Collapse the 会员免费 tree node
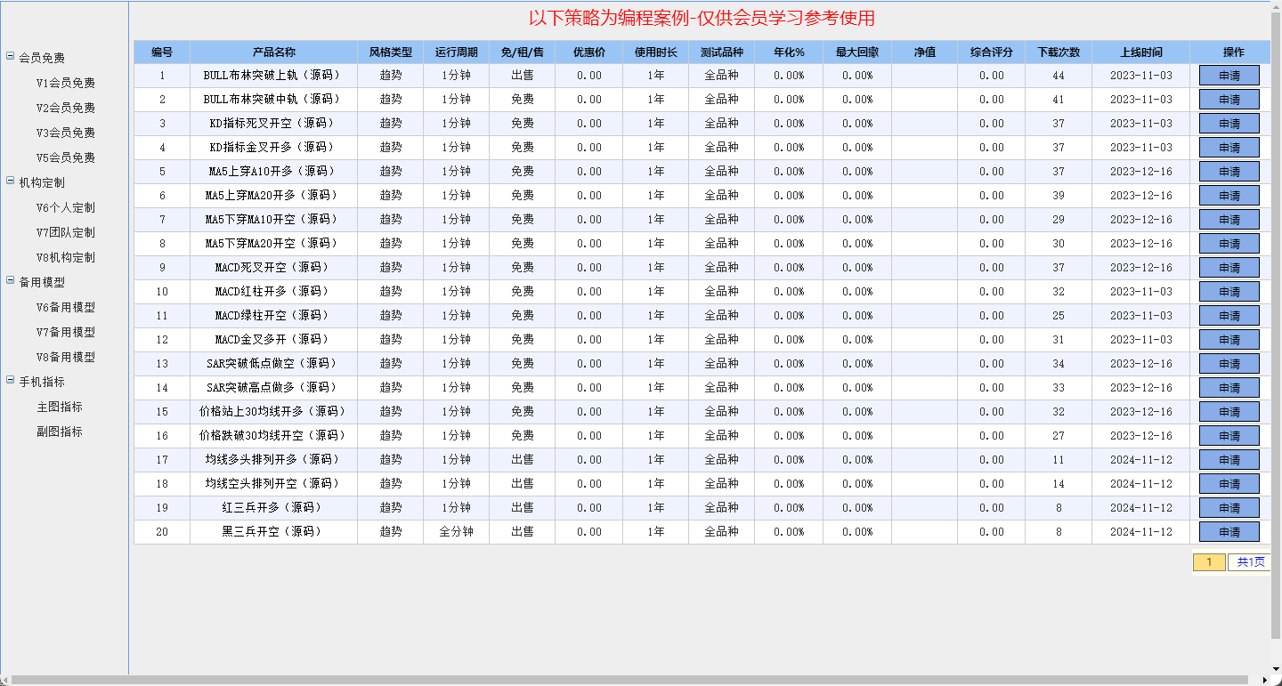The width and height of the screenshot is (1282, 686). point(11,57)
